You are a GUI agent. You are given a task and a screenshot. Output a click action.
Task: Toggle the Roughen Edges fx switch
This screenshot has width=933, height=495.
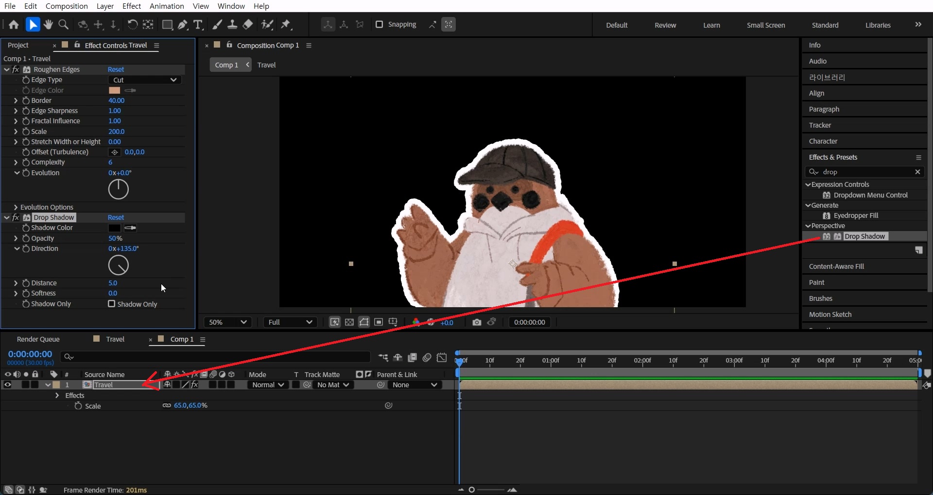click(16, 69)
